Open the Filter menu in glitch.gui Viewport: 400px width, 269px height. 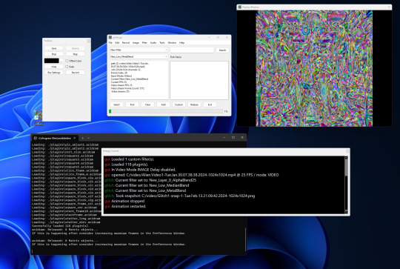pyautogui.click(x=144, y=43)
